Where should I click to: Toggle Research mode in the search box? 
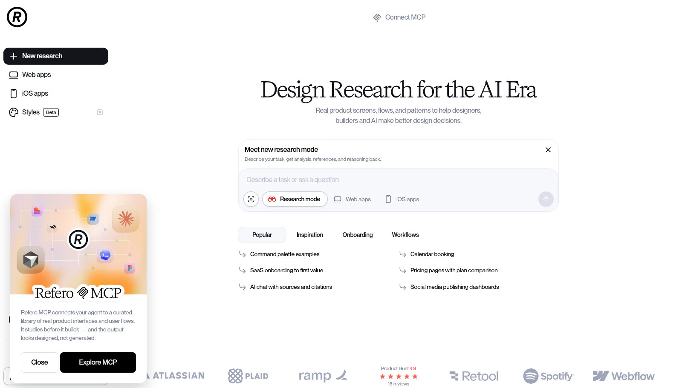coord(295,199)
